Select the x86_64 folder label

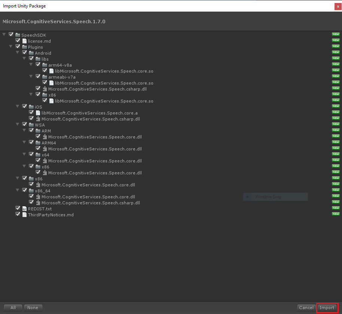43,191
